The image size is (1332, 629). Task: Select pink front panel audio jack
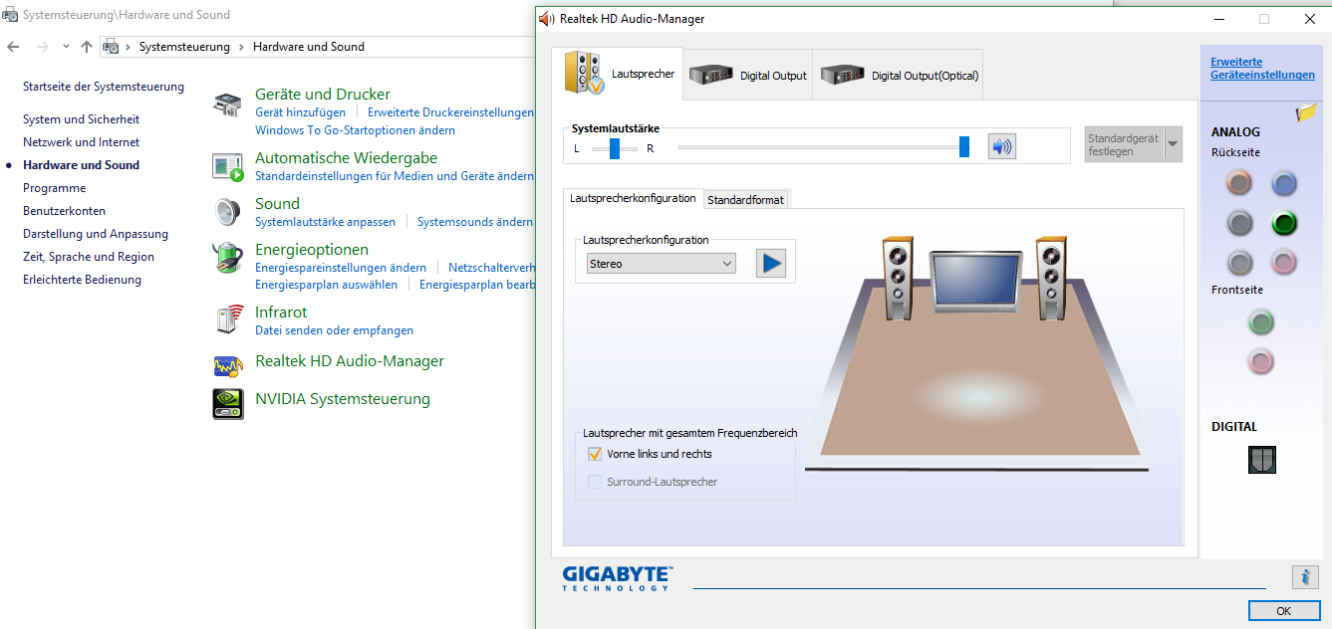1261,361
